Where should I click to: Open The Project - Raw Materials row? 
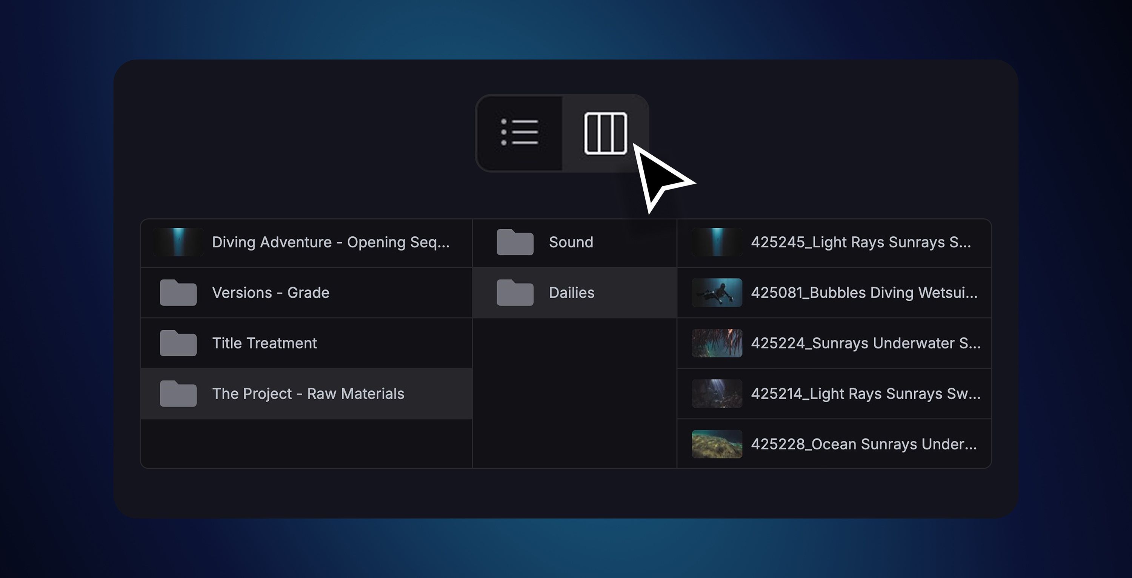(x=306, y=394)
